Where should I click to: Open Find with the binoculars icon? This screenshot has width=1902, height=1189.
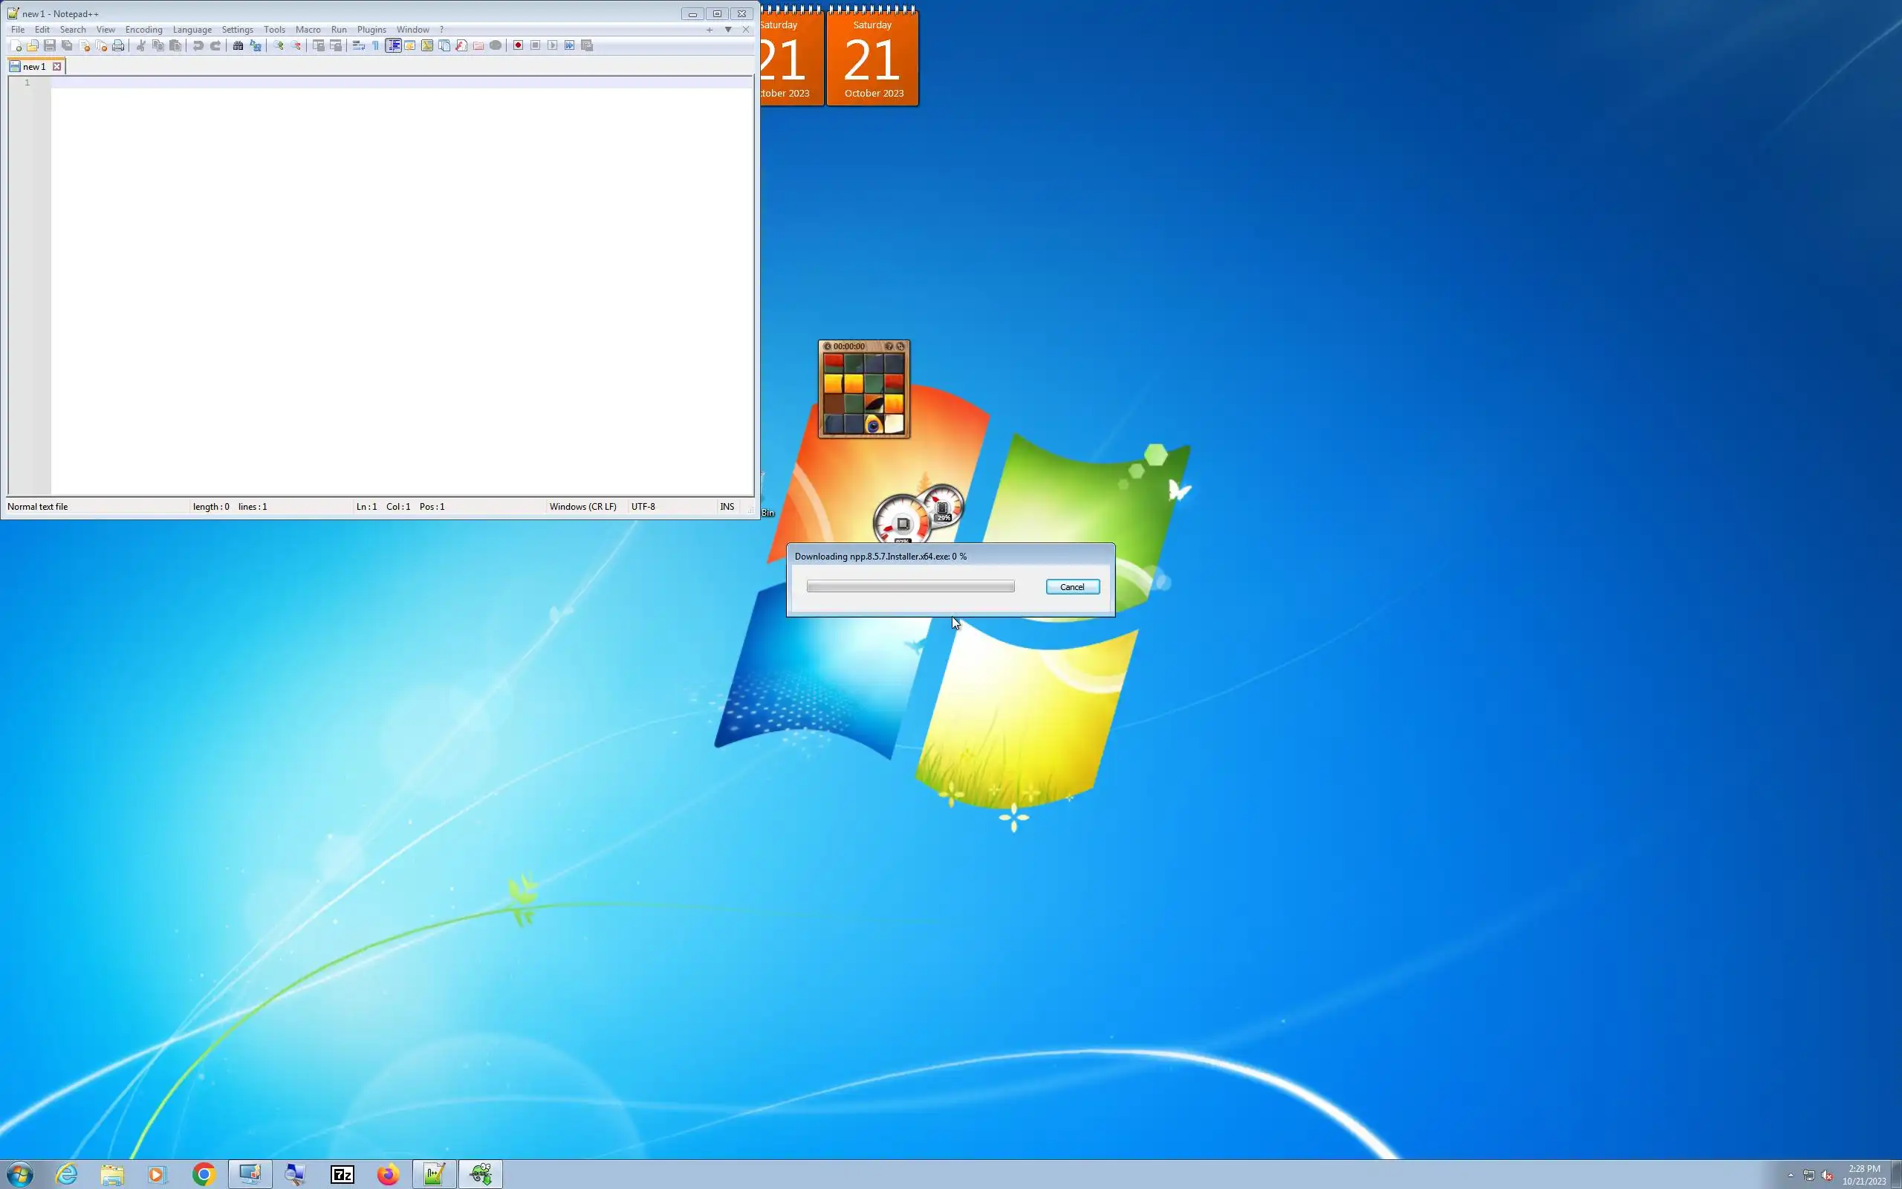[237, 45]
